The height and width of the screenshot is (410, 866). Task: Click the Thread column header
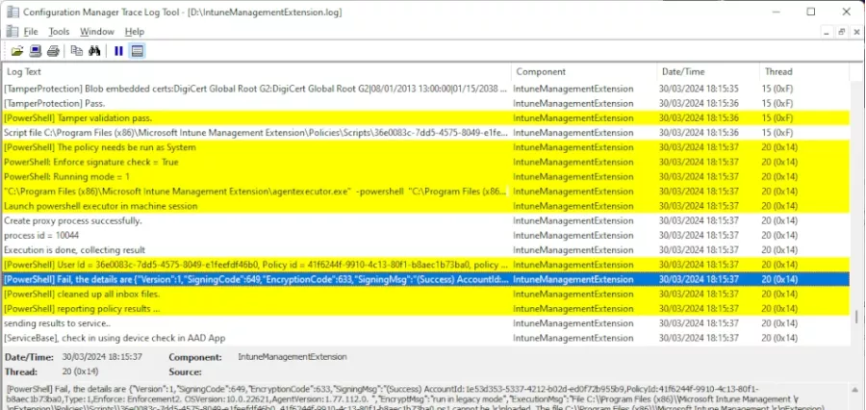(799, 72)
